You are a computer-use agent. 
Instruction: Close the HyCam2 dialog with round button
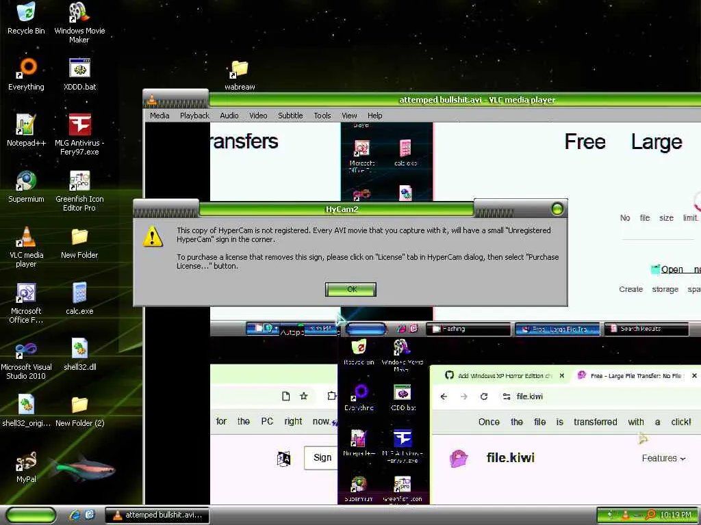click(x=557, y=208)
